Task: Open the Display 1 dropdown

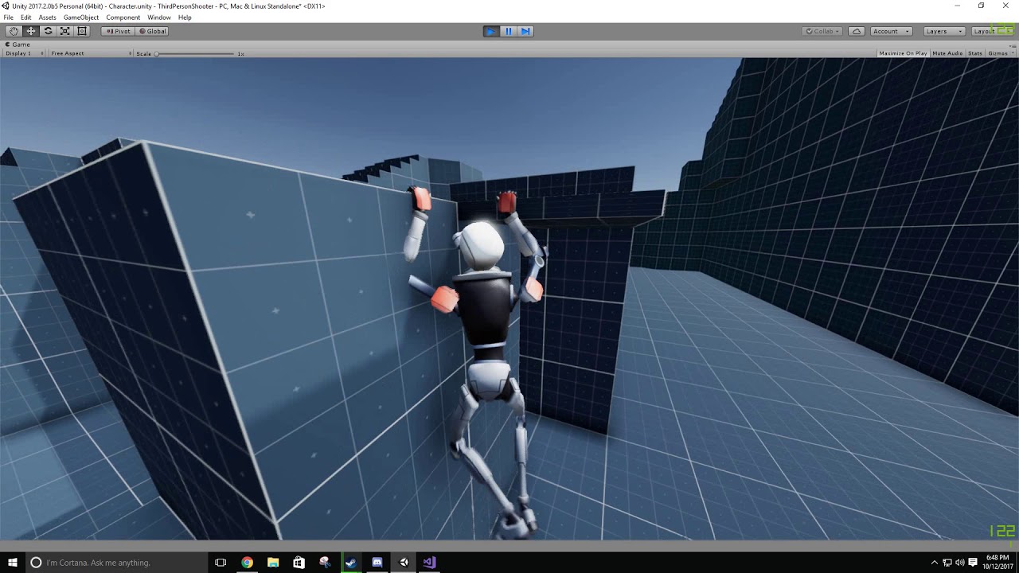Action: pos(24,53)
